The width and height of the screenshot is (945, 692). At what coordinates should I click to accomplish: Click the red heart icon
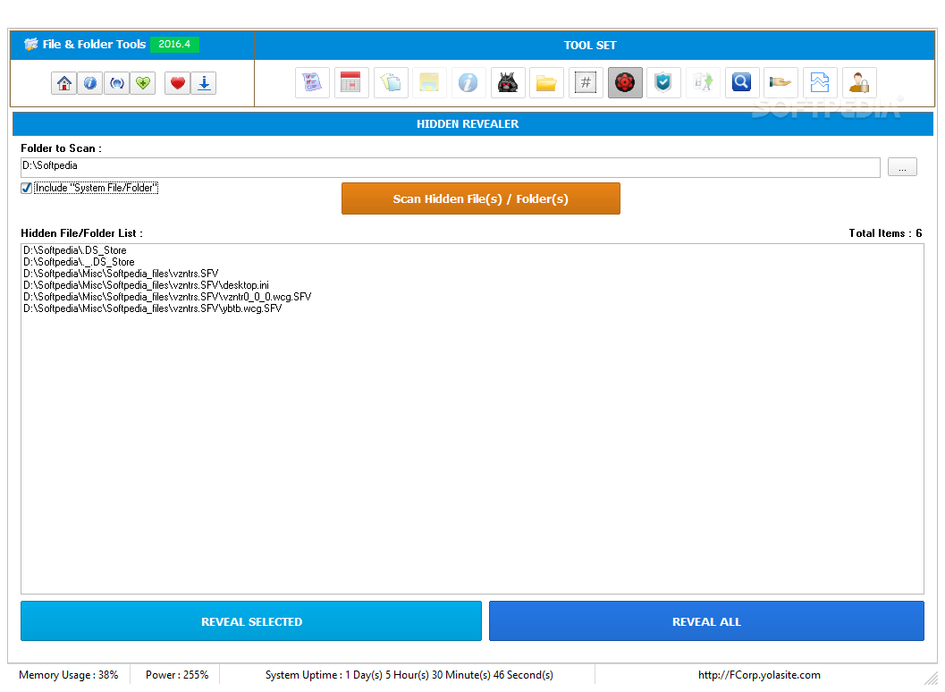[x=177, y=83]
